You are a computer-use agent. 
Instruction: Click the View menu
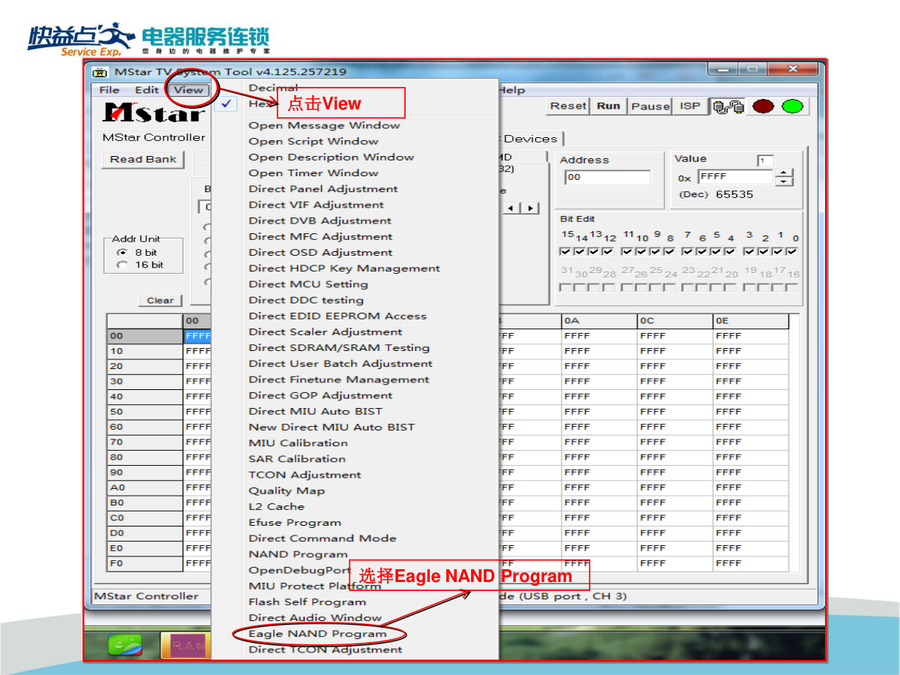click(x=187, y=90)
